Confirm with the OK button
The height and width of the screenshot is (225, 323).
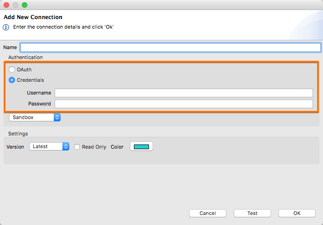click(297, 213)
